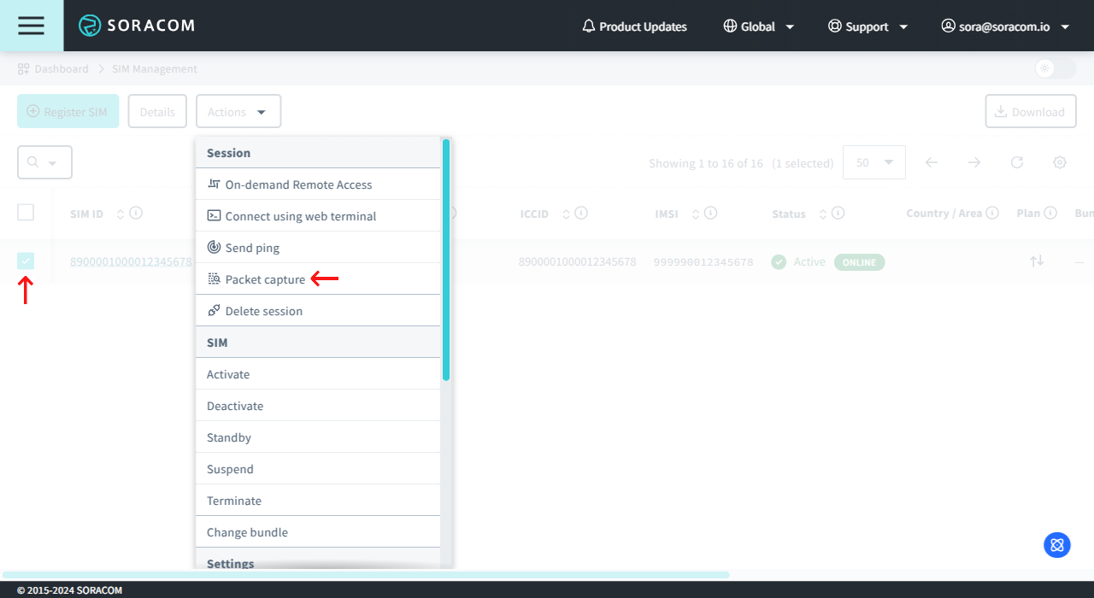Expand the Global coverage dropdown
This screenshot has width=1094, height=598.
(x=758, y=26)
